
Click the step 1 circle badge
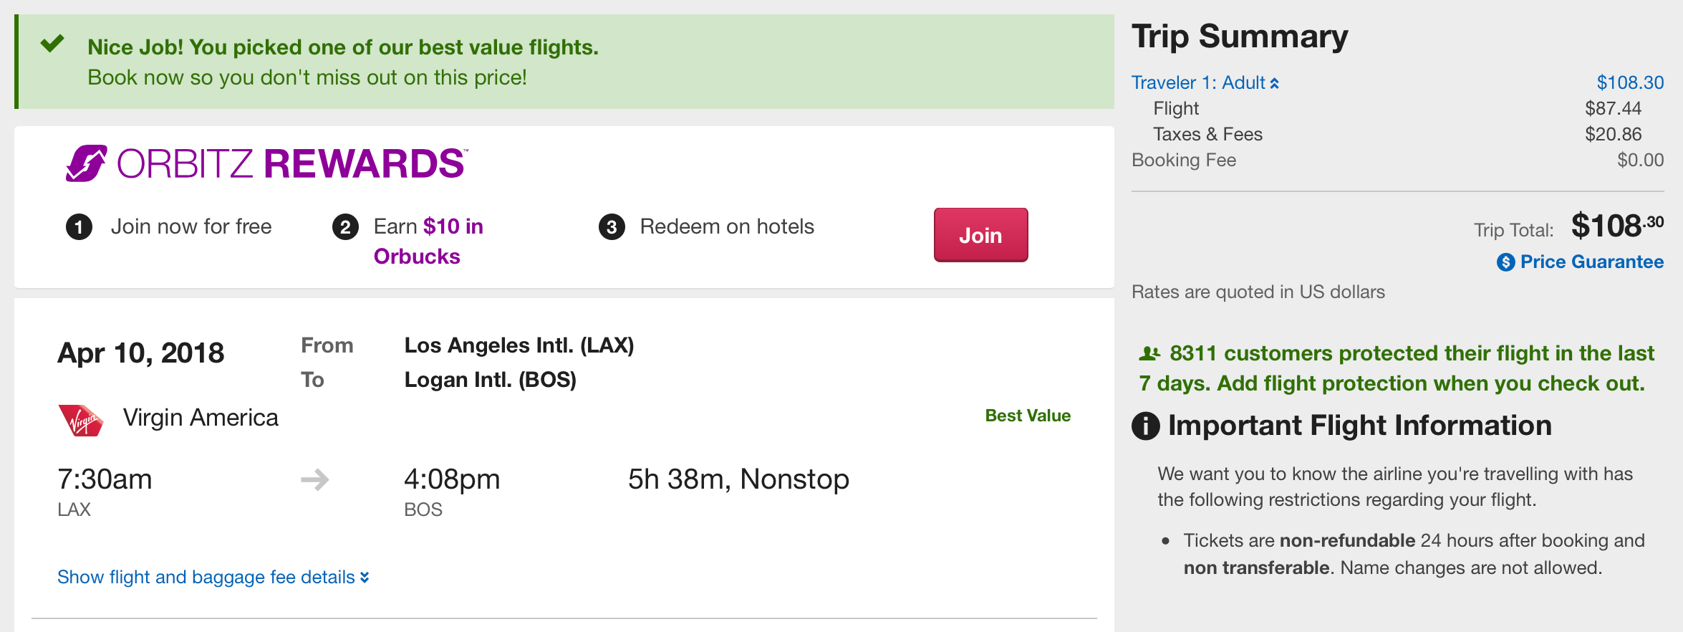pyautogui.click(x=79, y=227)
